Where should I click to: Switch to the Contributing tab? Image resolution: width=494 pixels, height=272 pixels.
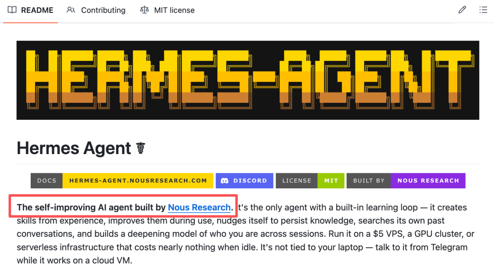(96, 10)
